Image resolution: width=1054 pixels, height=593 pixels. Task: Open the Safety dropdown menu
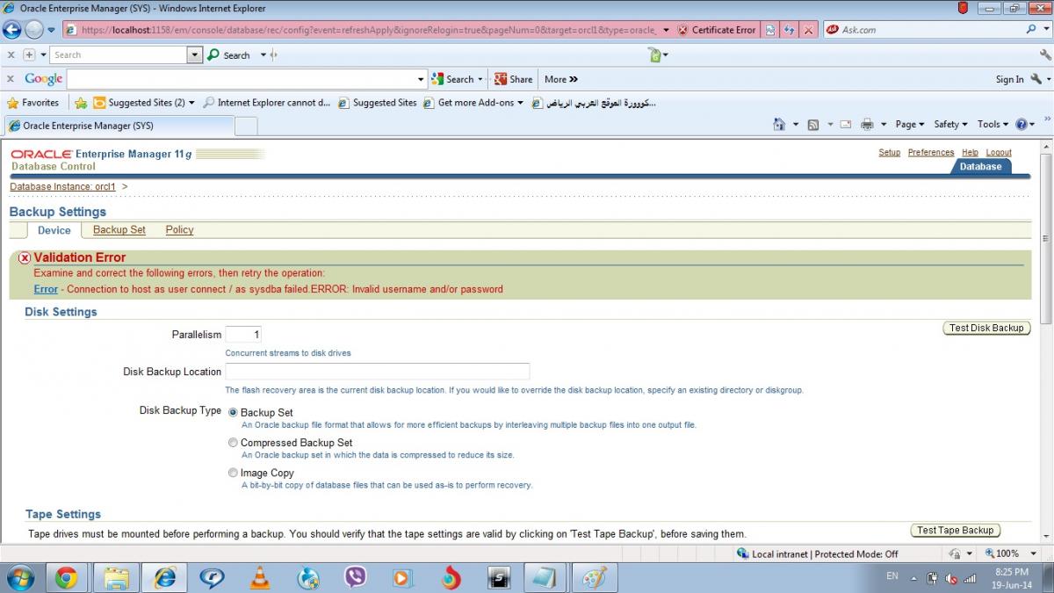pyautogui.click(x=950, y=125)
